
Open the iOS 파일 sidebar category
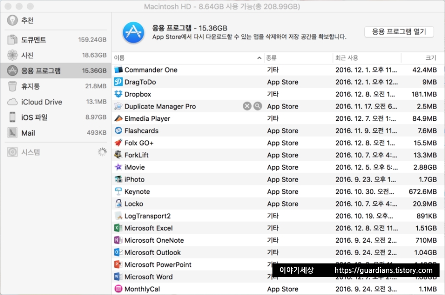pos(55,117)
